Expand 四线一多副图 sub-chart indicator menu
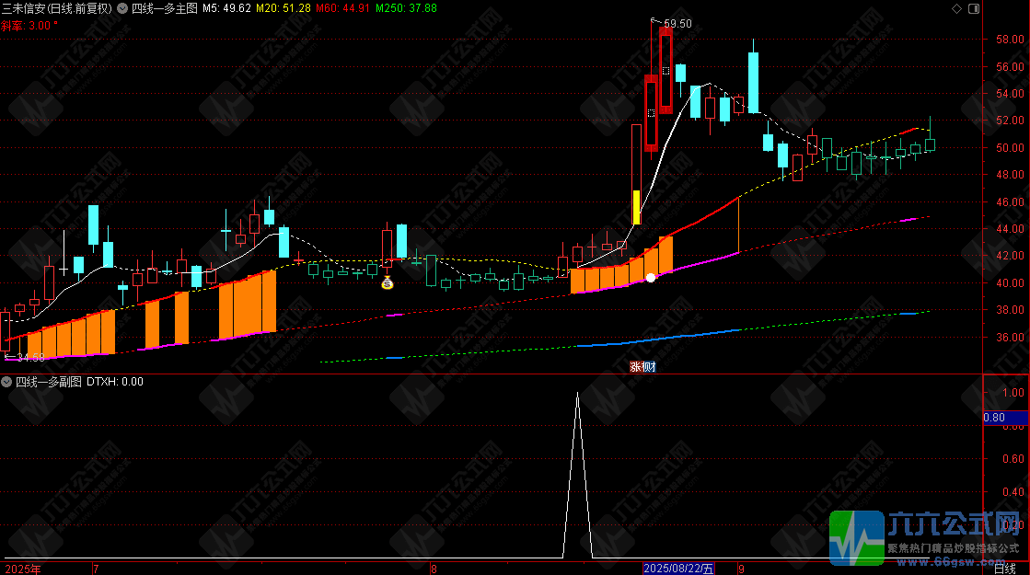This screenshot has height=575, width=1030. pyautogui.click(x=6, y=382)
